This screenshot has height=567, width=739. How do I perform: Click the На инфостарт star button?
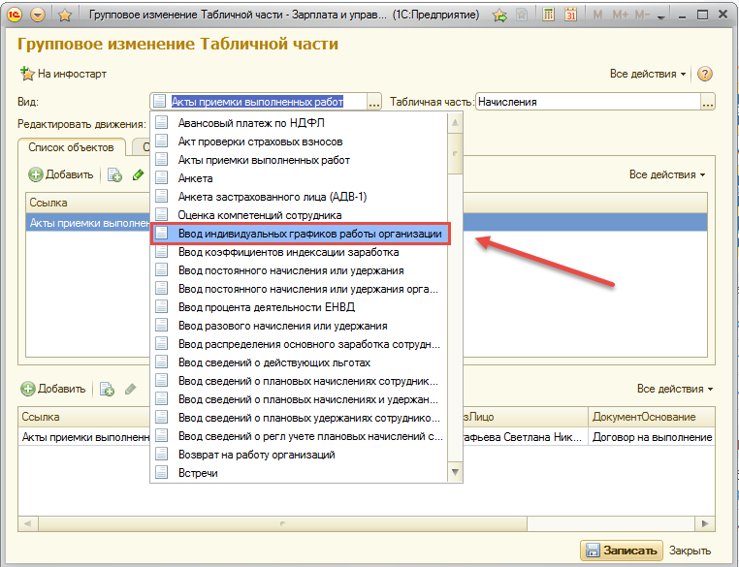(x=63, y=74)
